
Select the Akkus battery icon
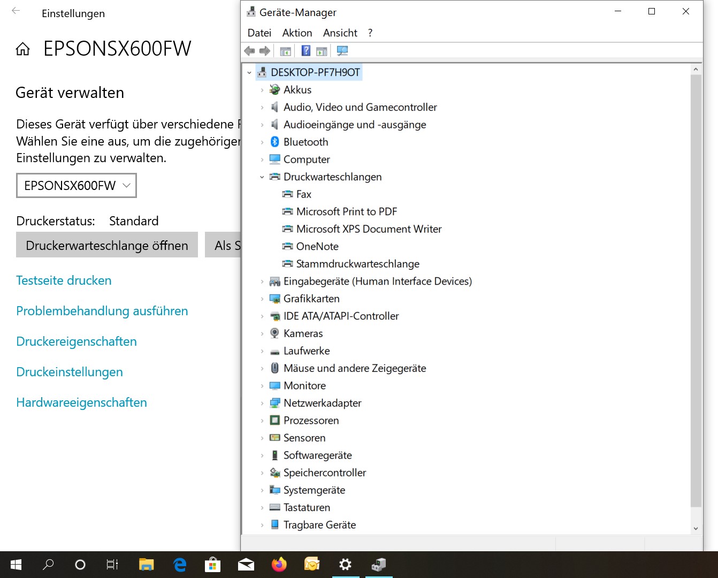point(275,90)
